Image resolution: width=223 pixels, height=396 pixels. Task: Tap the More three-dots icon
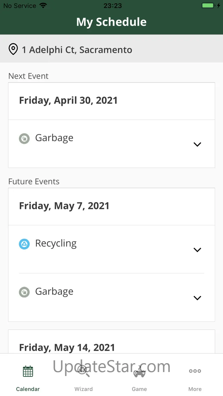pos(195,371)
